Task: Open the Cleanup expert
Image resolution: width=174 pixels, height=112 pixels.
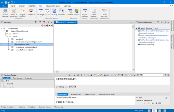Action: click(54, 12)
